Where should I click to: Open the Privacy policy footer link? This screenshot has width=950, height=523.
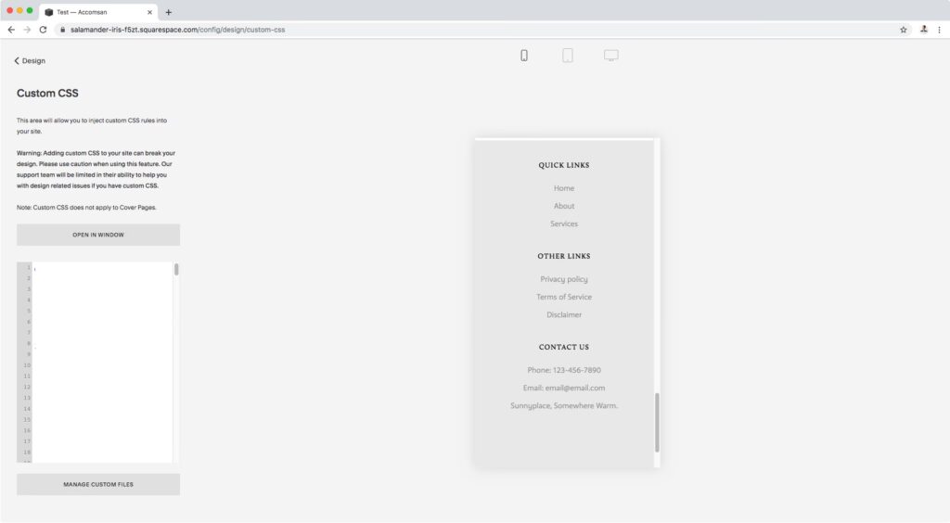[564, 279]
